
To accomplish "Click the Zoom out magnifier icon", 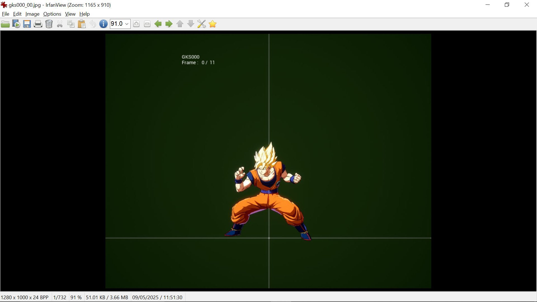I will pyautogui.click(x=147, y=24).
